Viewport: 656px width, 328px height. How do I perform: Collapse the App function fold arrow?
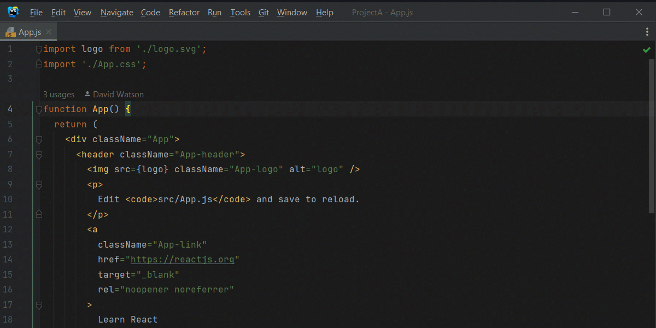pyautogui.click(x=38, y=109)
